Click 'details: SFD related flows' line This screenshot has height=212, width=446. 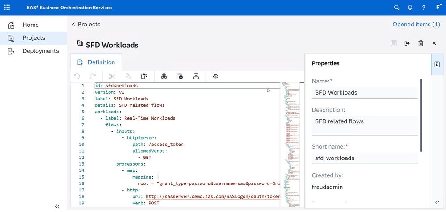(x=130, y=105)
